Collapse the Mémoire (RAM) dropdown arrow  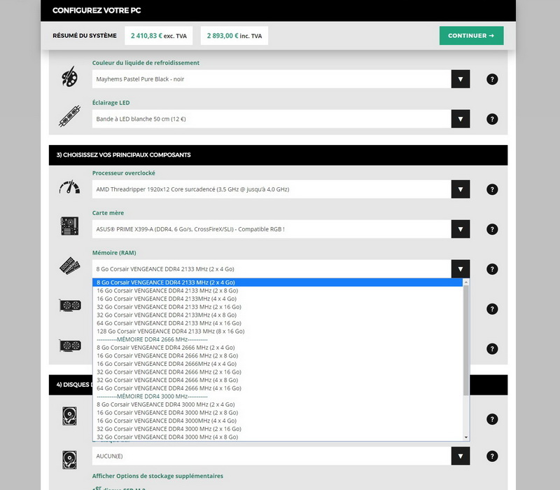tap(461, 269)
